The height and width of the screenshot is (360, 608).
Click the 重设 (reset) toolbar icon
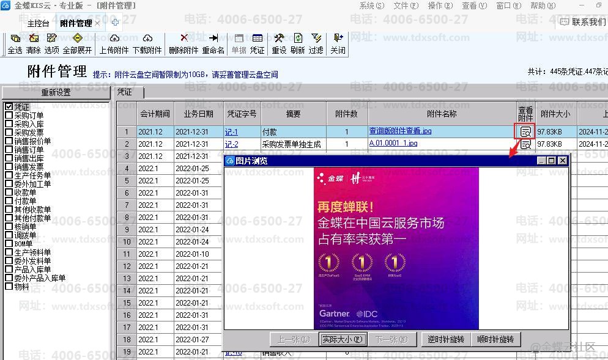tap(279, 38)
